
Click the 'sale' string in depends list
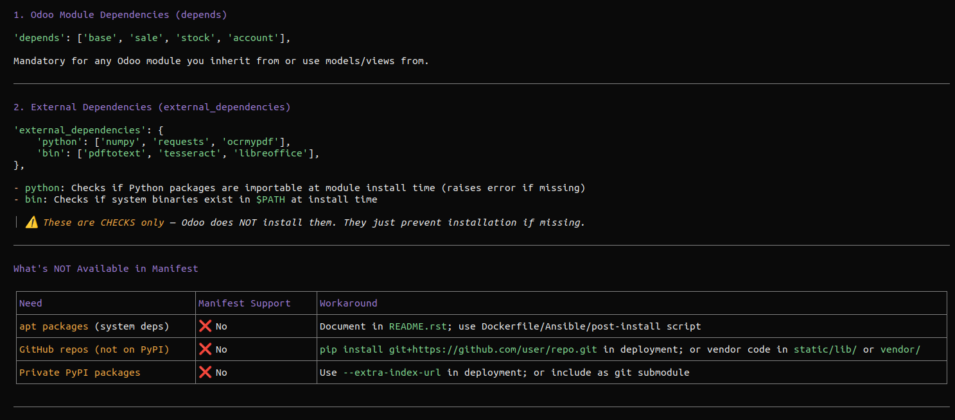[146, 38]
